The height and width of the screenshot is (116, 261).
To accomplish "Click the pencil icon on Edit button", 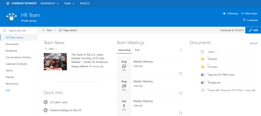I will [x=250, y=30].
